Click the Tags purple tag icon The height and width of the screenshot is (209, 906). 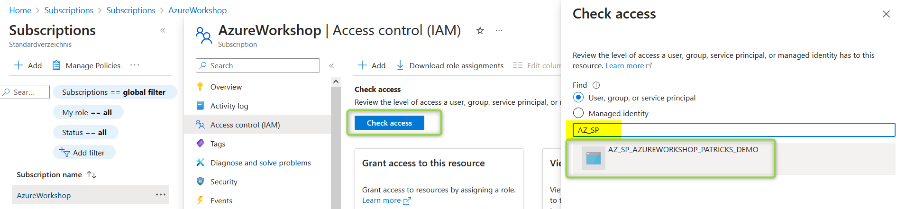click(200, 143)
